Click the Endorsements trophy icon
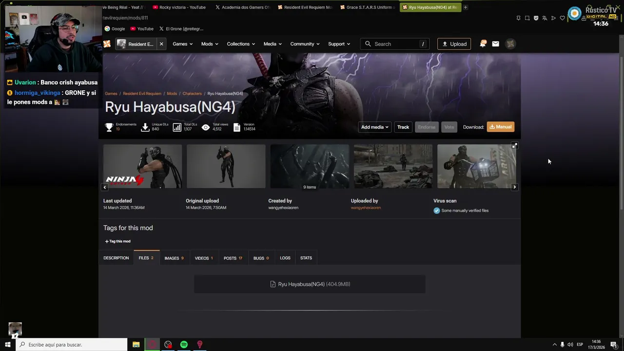The height and width of the screenshot is (351, 624). 109,127
